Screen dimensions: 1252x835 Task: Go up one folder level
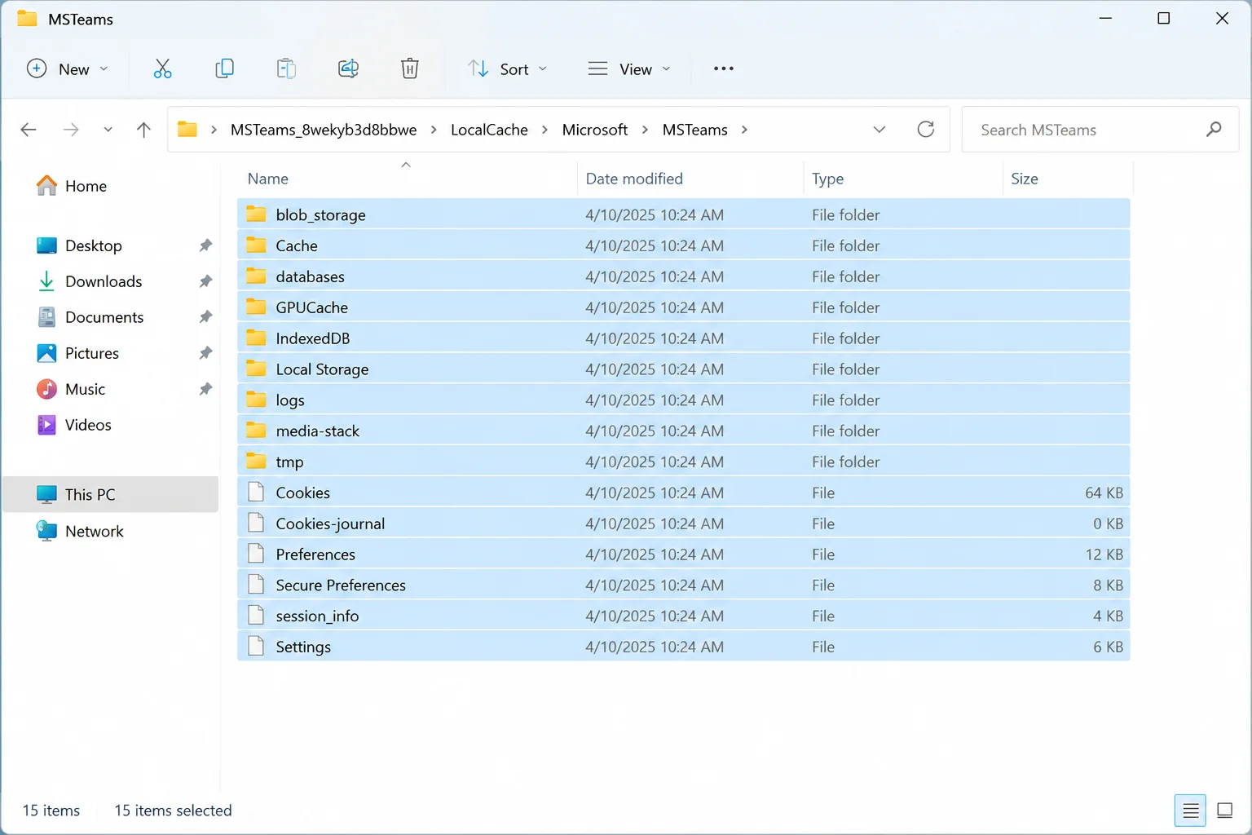click(x=143, y=130)
